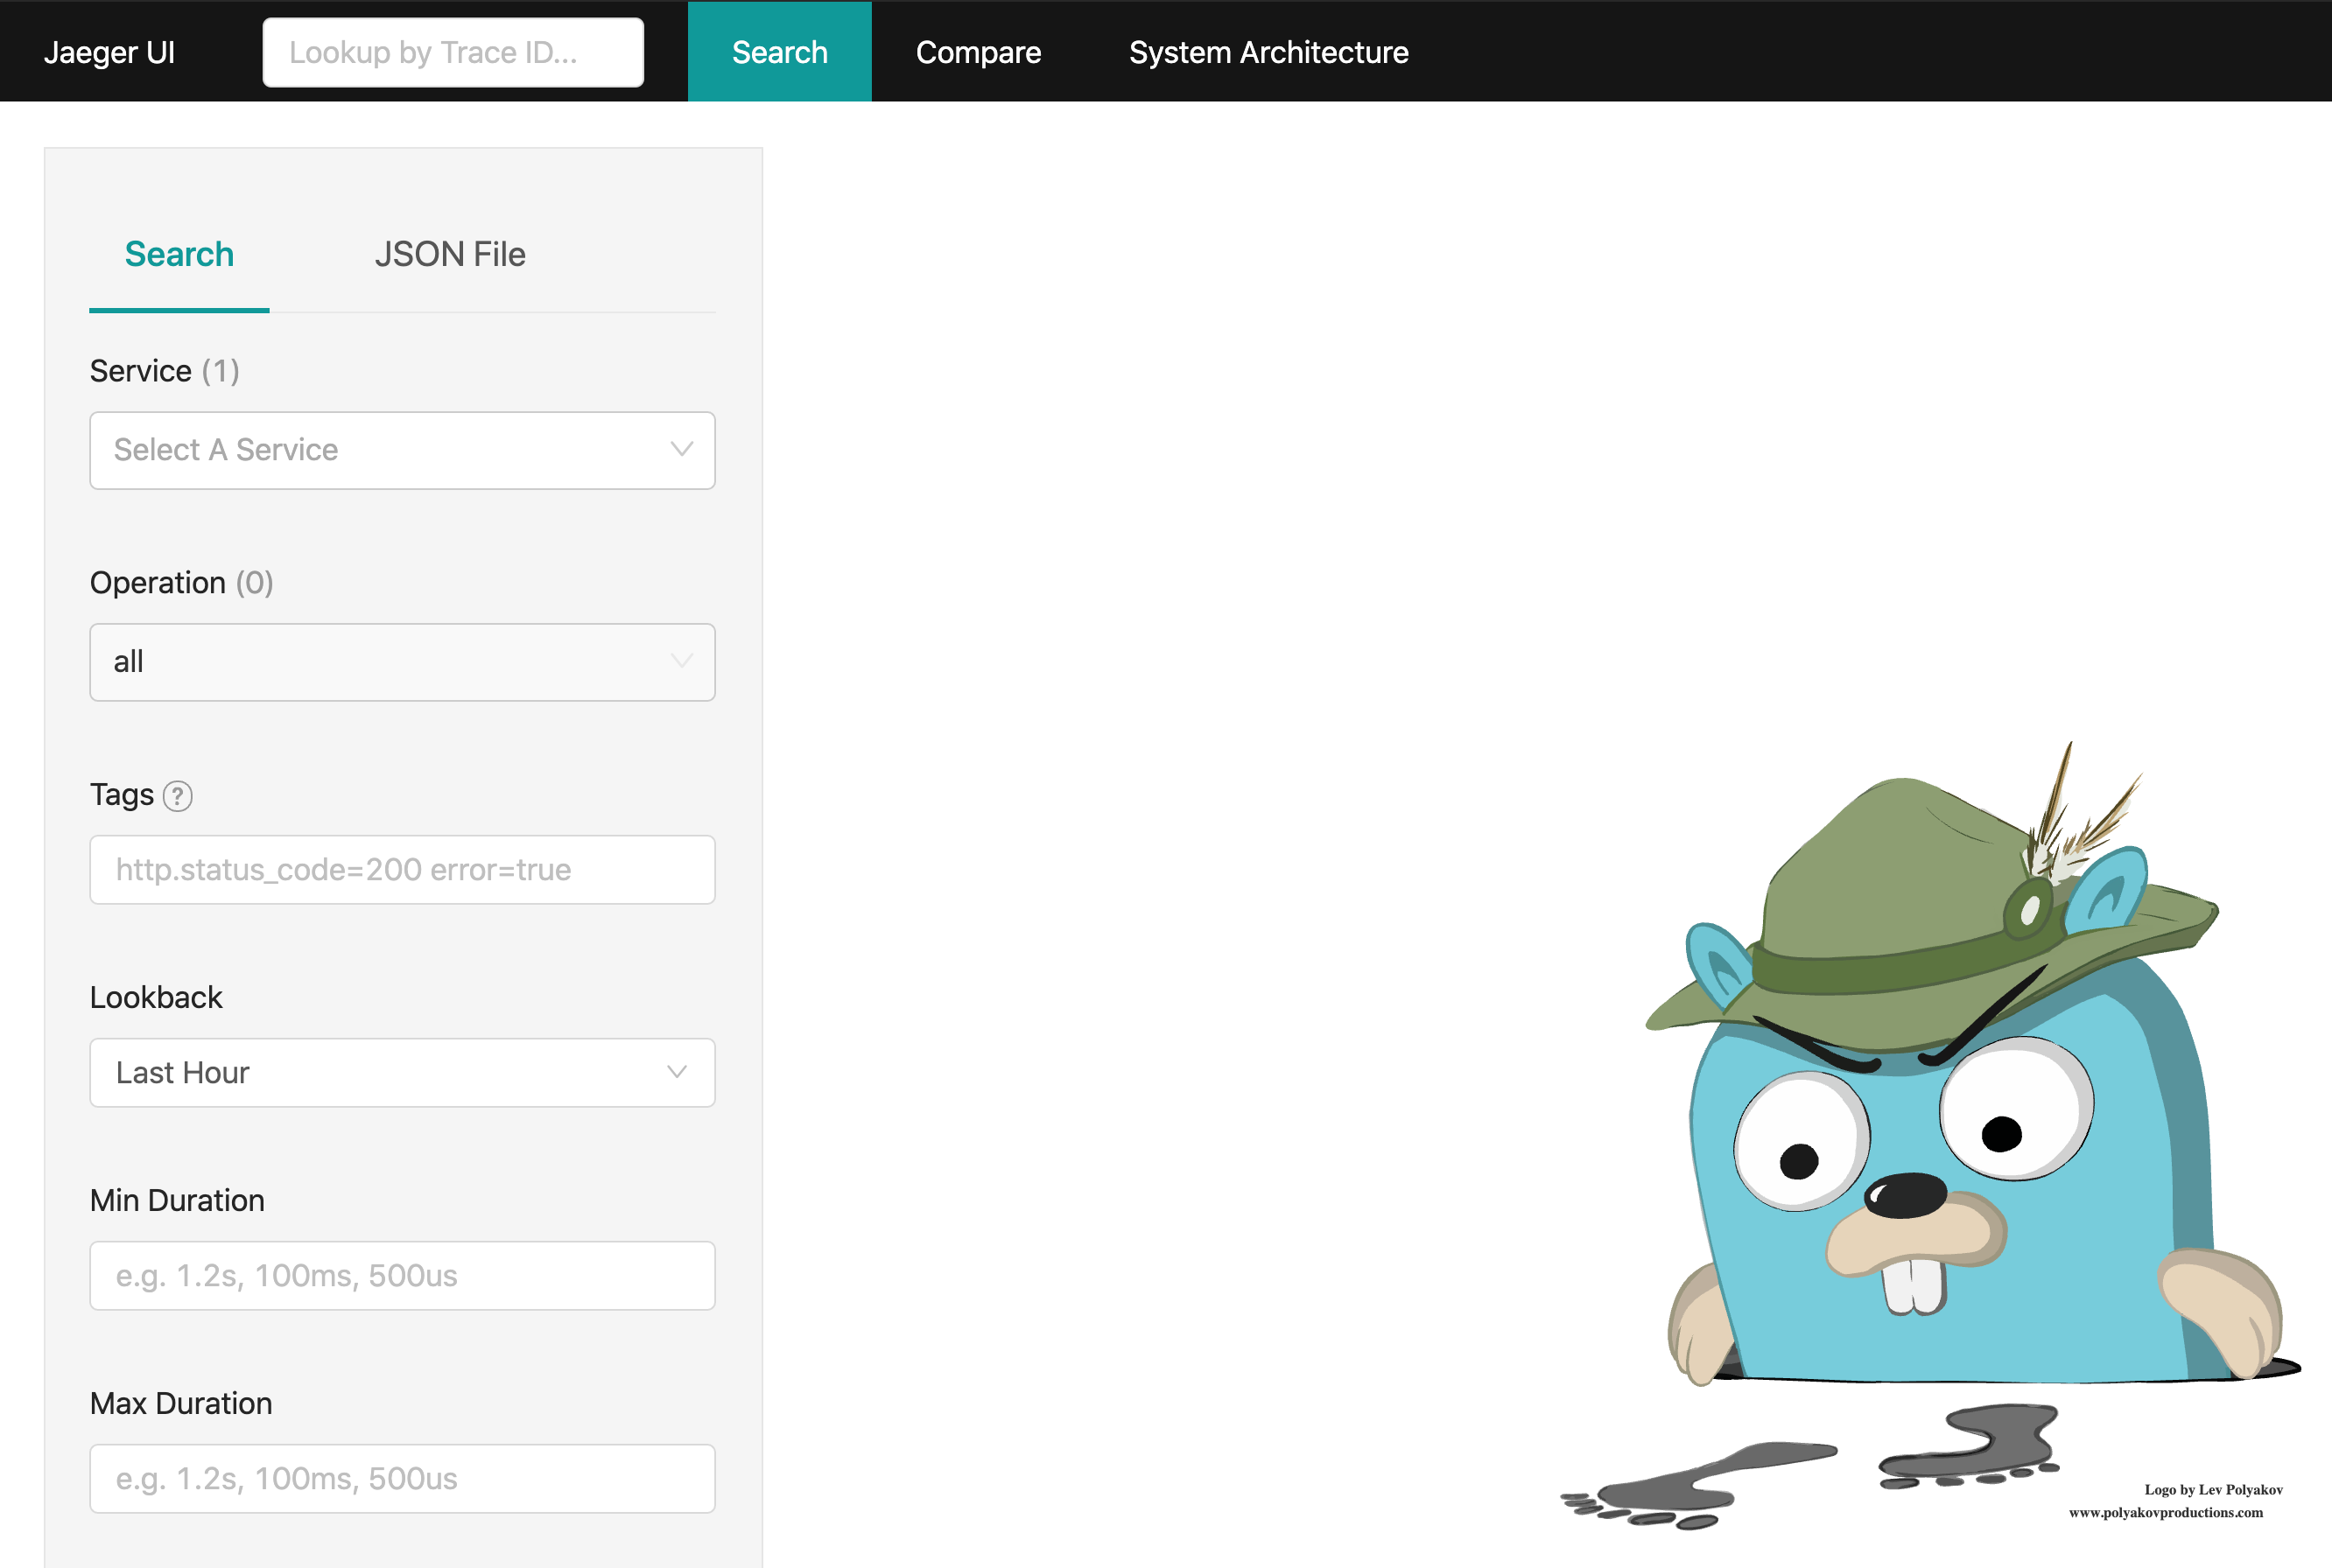Expand the Lookback Last Hour dropdown
Screen dimensions: 2332x1568
(402, 1073)
